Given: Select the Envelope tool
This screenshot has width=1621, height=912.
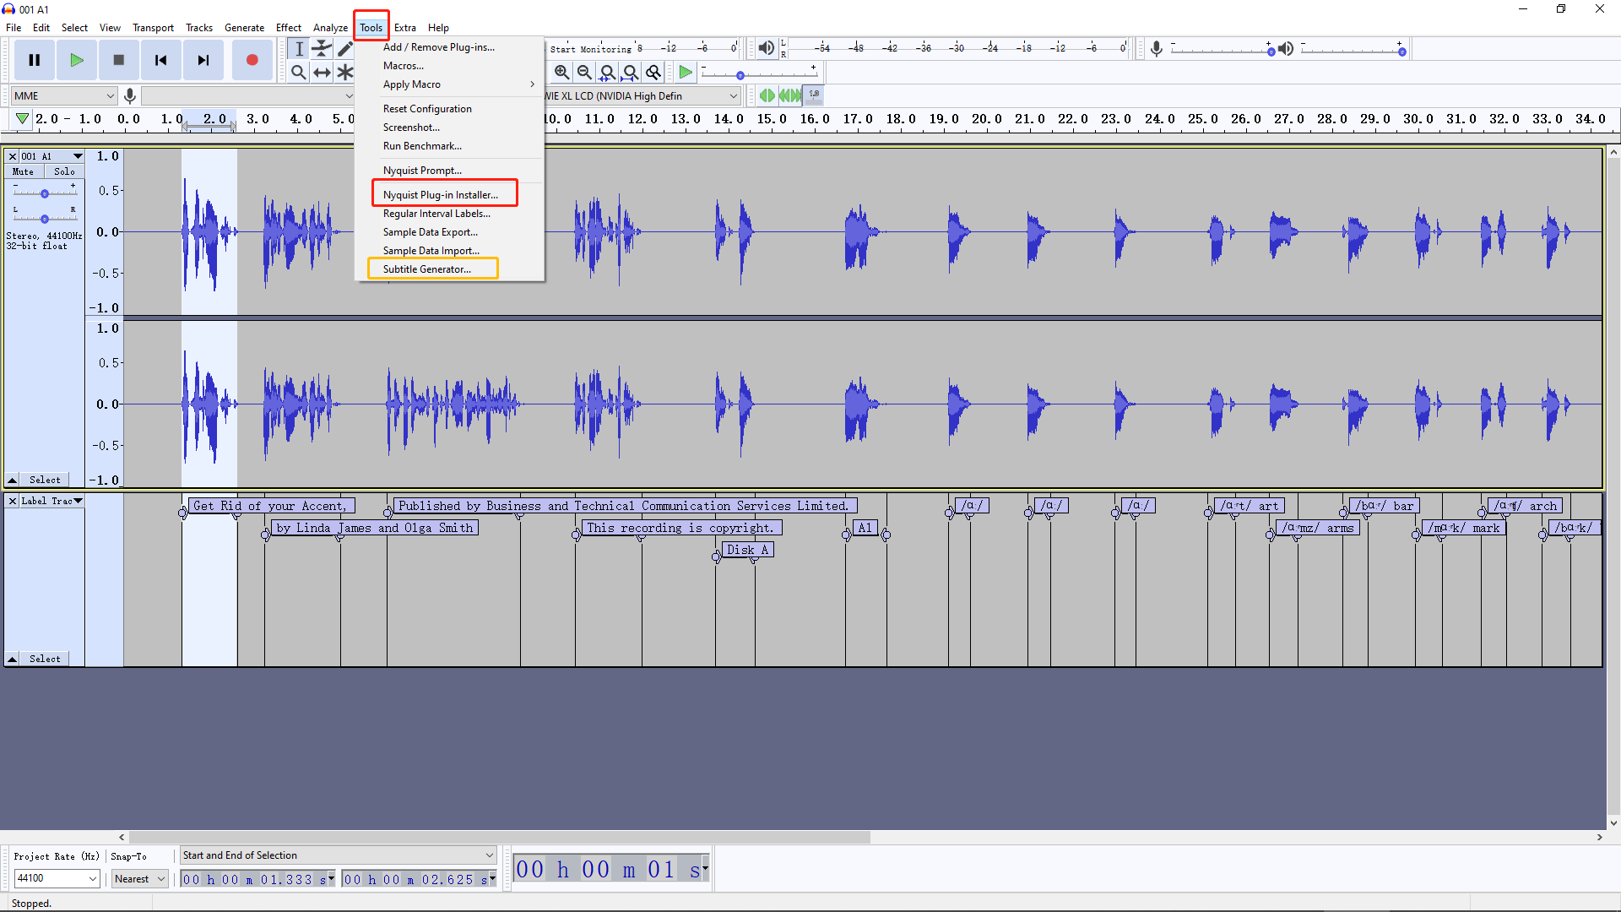Looking at the screenshot, I should coord(322,49).
